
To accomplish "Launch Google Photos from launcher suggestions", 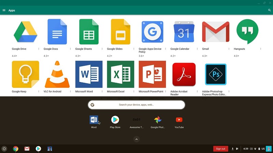I will 158,120.
